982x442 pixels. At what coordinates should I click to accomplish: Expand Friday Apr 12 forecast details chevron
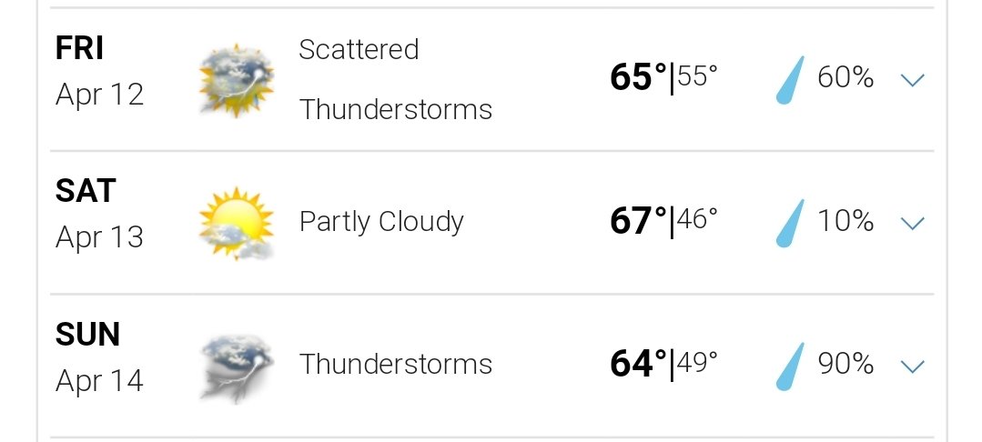[x=912, y=79]
